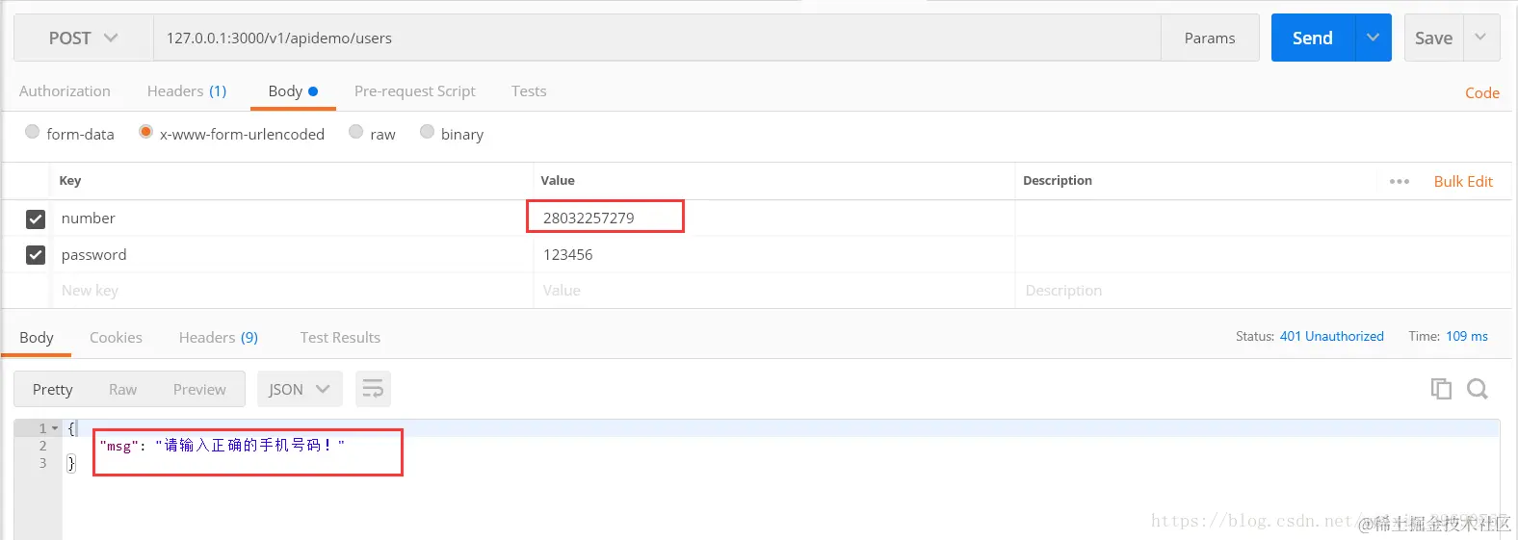Switch response view to Raw

122,389
